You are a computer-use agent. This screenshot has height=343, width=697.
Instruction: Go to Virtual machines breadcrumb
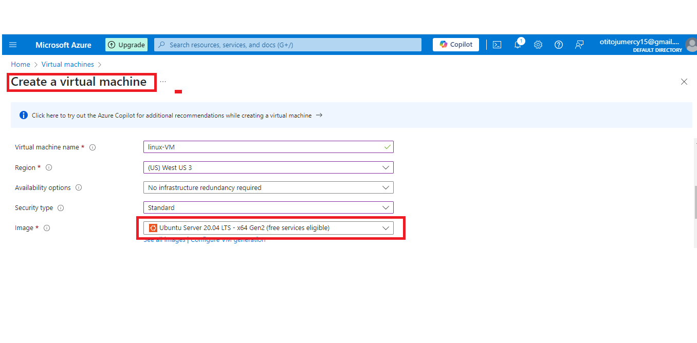pos(68,64)
